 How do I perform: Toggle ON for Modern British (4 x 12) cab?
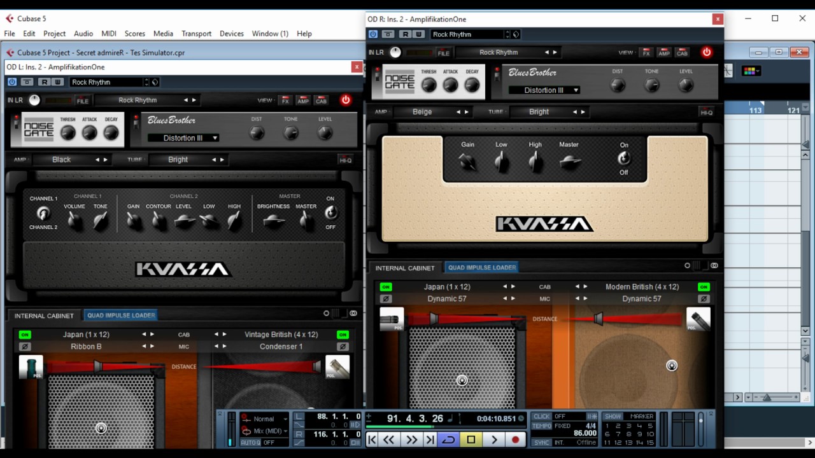[704, 287]
